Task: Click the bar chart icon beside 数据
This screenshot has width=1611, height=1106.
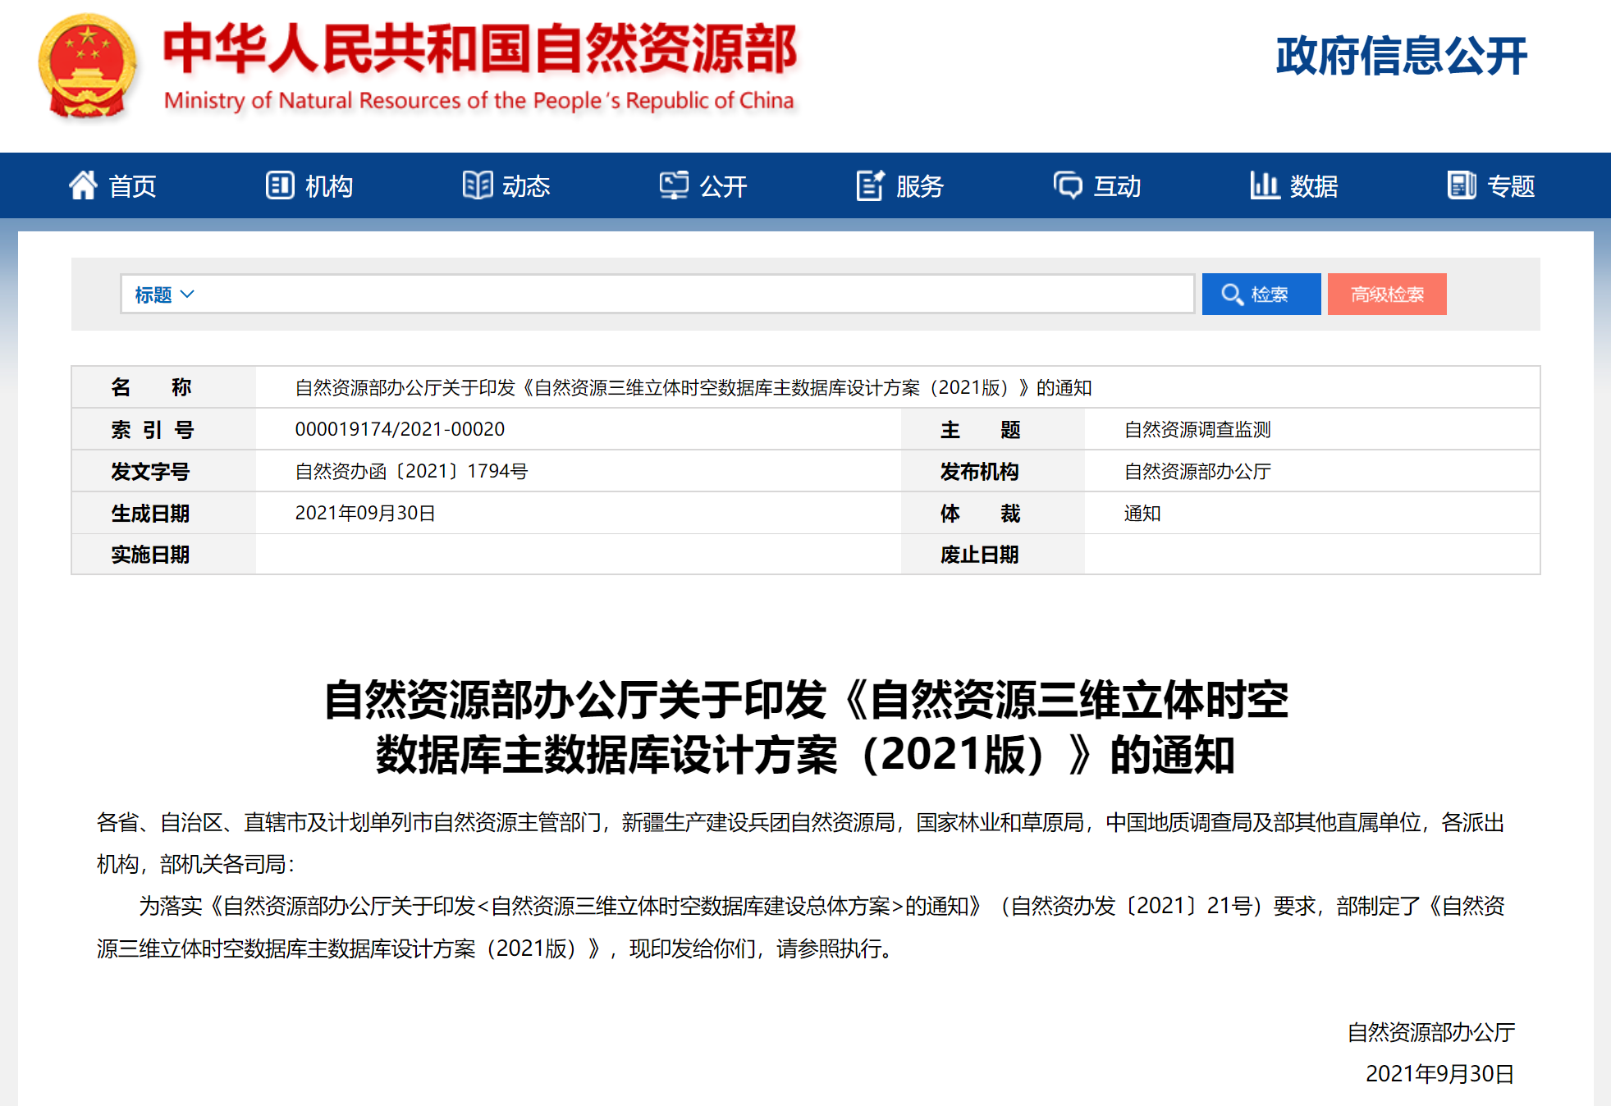Action: click(x=1264, y=185)
